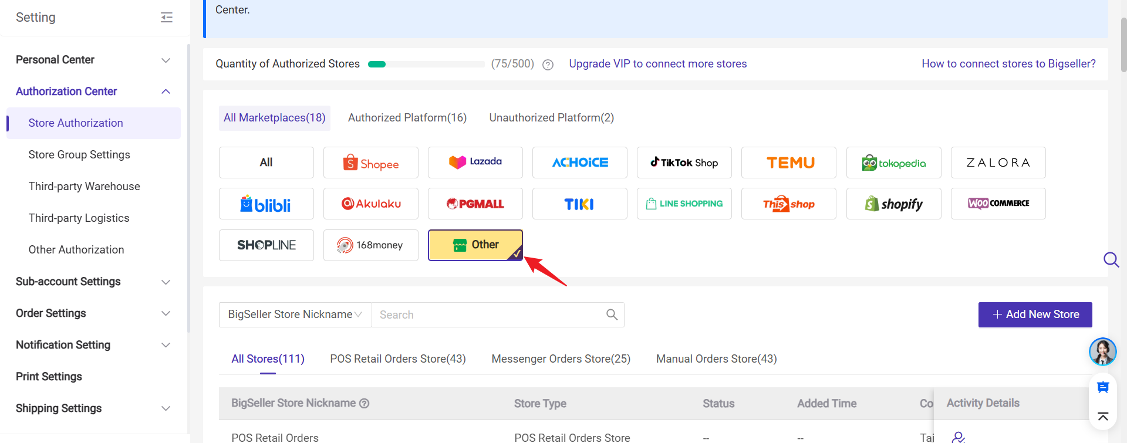Screen dimensions: 1127x443
Task: Select the LINE SHOPPING marketplace tile
Action: (x=684, y=204)
